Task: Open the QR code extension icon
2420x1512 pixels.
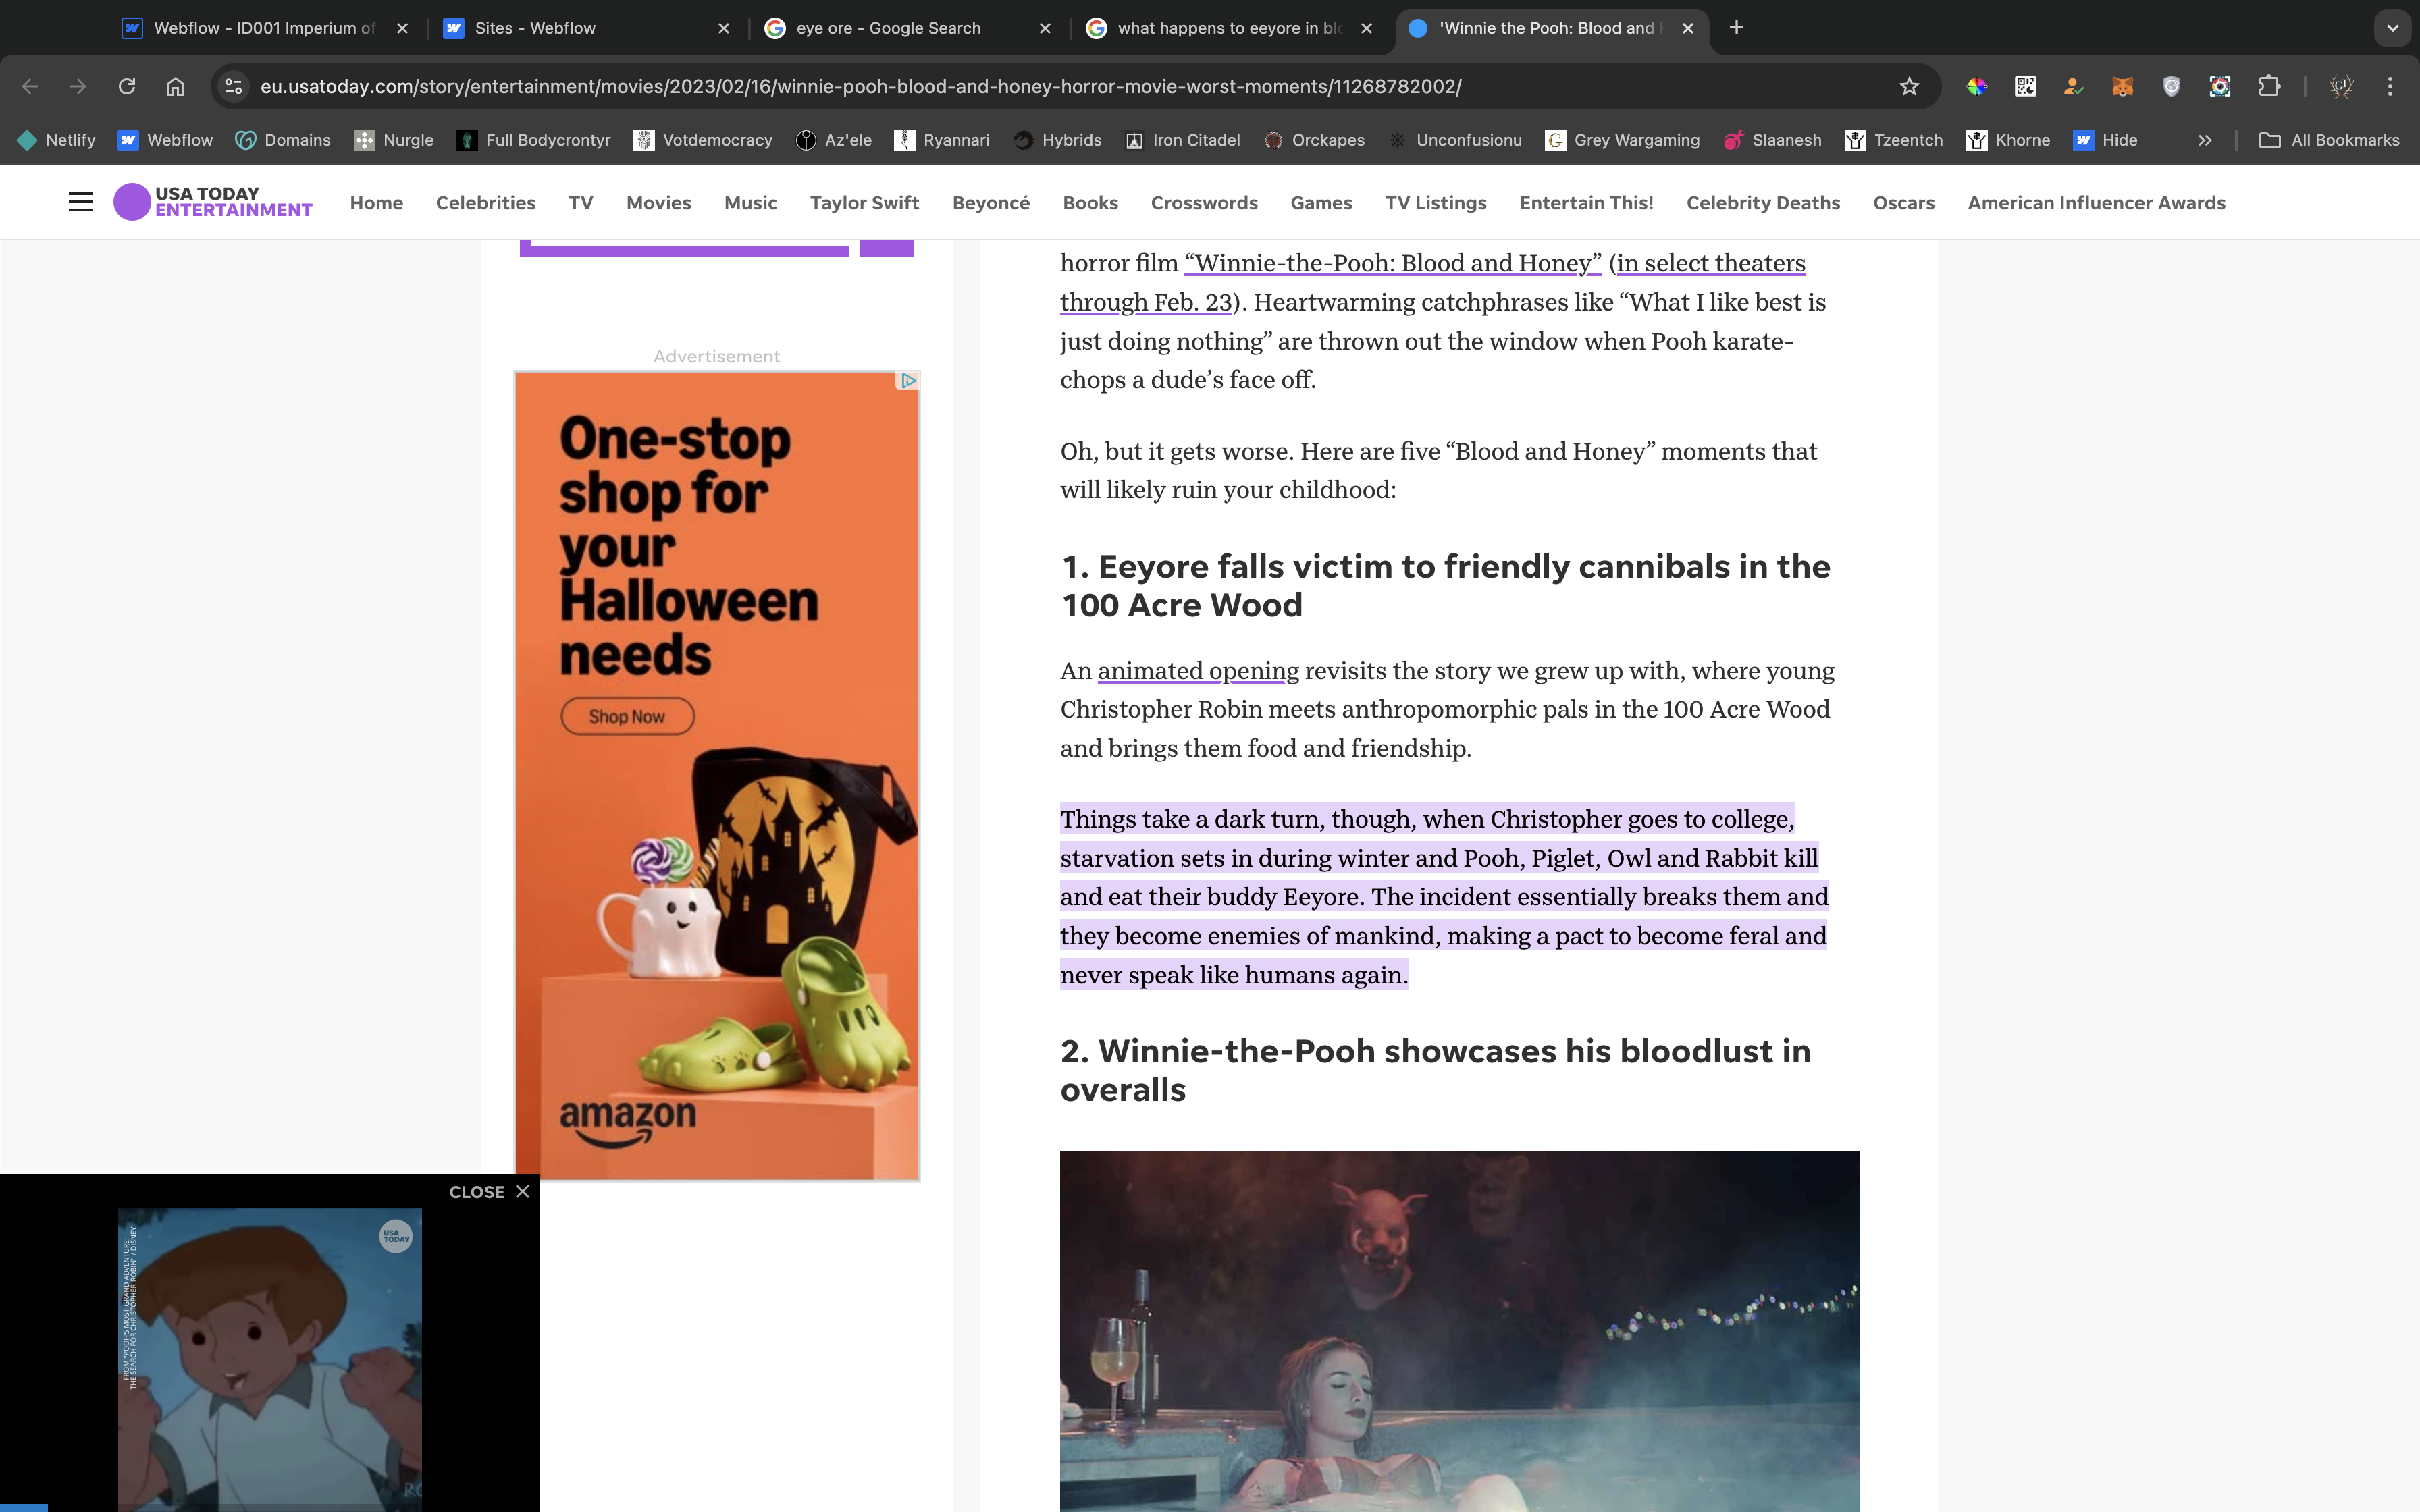Action: (x=2025, y=86)
